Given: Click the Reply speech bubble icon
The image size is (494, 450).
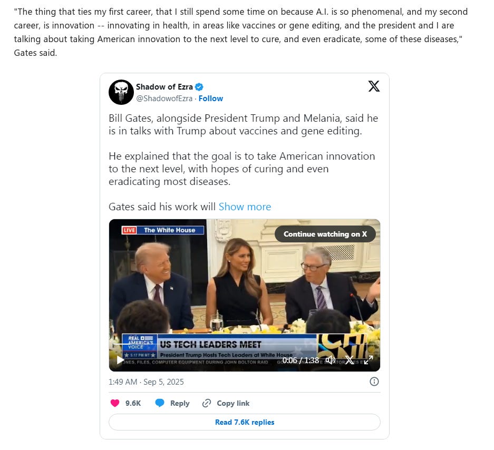Looking at the screenshot, I should [160, 403].
